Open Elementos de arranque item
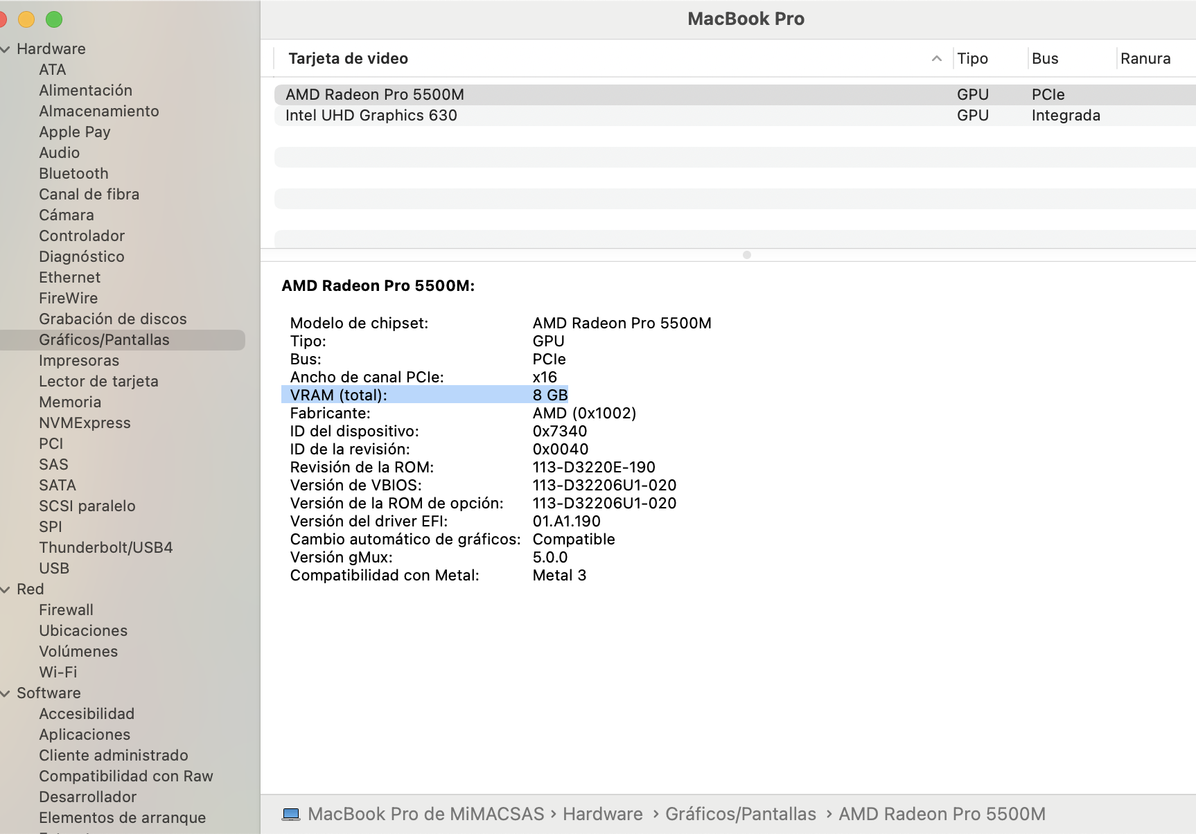1196x834 pixels. [123, 818]
